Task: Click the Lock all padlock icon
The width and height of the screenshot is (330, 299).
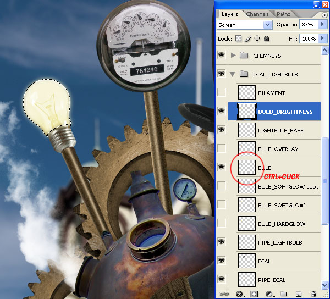Action: click(x=266, y=38)
